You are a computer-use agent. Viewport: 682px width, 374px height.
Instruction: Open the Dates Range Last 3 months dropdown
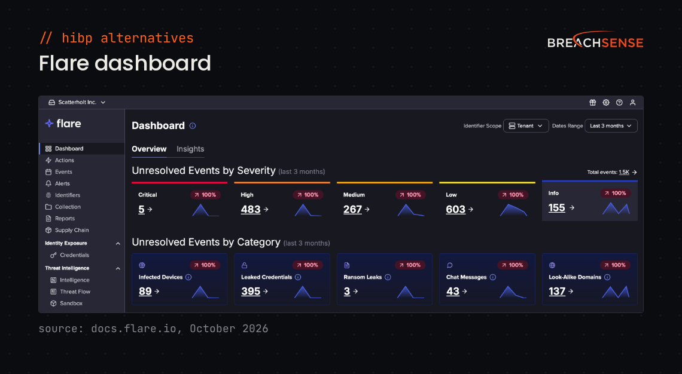click(x=611, y=126)
